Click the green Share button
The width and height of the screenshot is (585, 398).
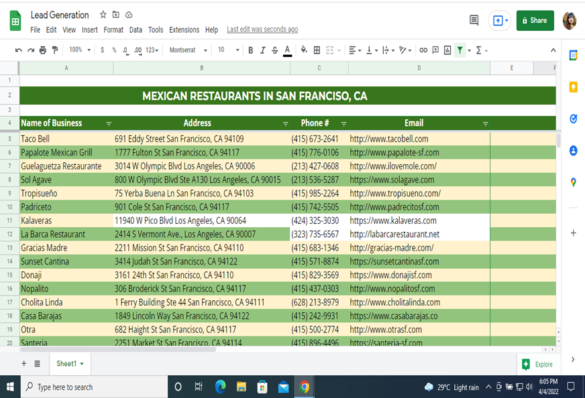pos(535,20)
